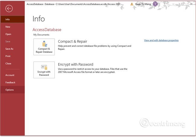Click the purple user avatar icon
This screenshot has height=137, width=196.
[x=155, y=4]
